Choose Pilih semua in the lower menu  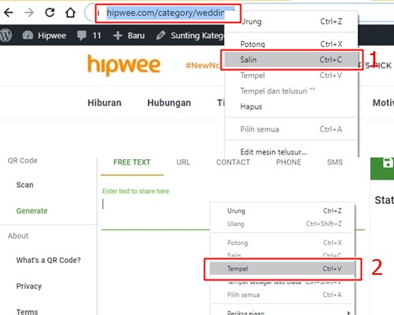click(282, 295)
